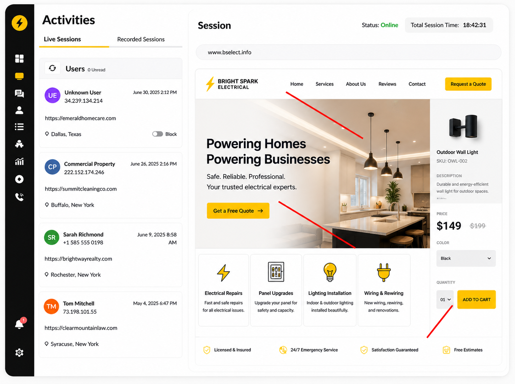Open About Us in website navigation

pos(356,84)
